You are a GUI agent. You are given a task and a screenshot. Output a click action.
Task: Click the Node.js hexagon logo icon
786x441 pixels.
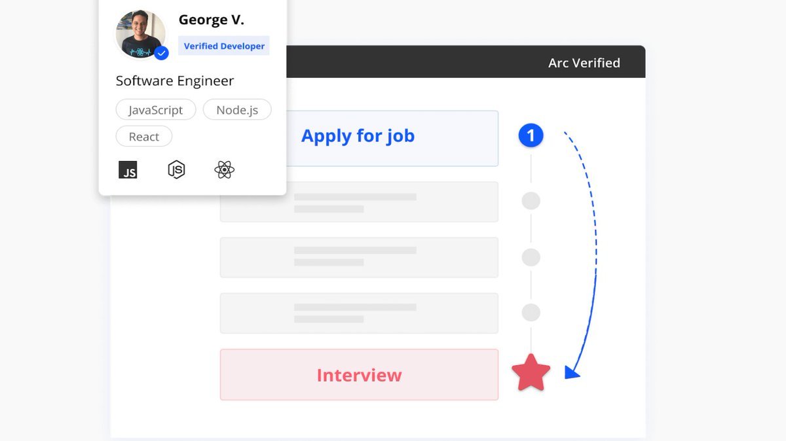[176, 170]
